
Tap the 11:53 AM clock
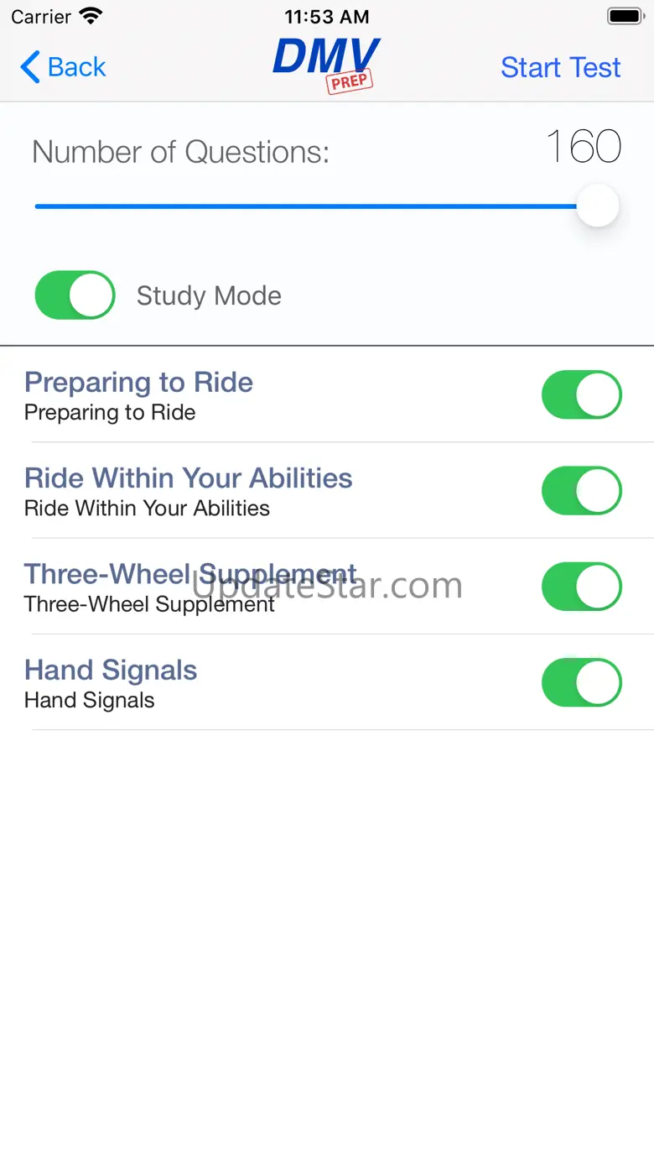[326, 16]
